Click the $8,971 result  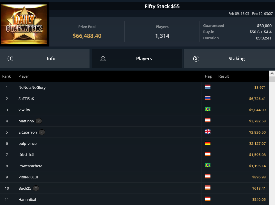point(260,88)
